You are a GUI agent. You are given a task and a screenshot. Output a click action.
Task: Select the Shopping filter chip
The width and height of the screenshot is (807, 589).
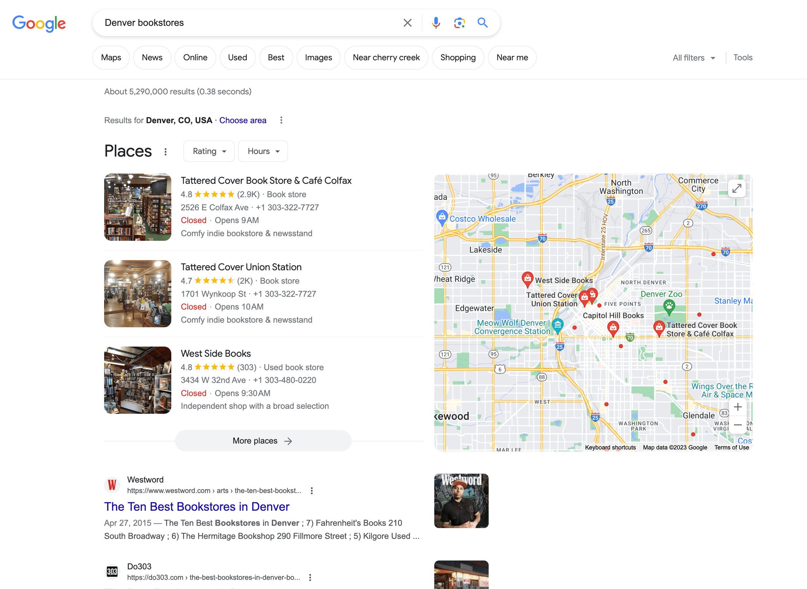[x=458, y=58]
